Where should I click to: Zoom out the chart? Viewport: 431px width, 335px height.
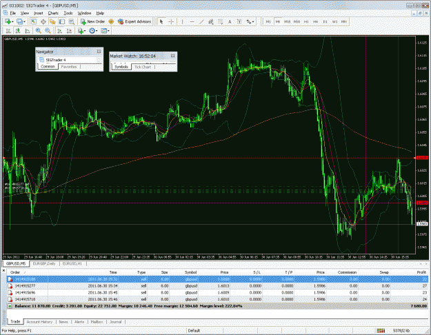click(x=48, y=31)
